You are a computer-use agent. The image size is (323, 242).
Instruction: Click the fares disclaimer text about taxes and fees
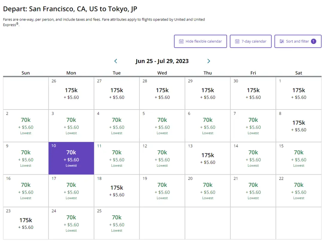pyautogui.click(x=104, y=22)
